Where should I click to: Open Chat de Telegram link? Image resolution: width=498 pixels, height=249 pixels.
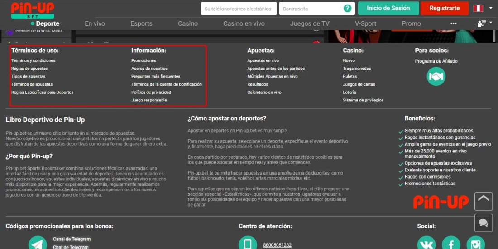tap(71, 247)
